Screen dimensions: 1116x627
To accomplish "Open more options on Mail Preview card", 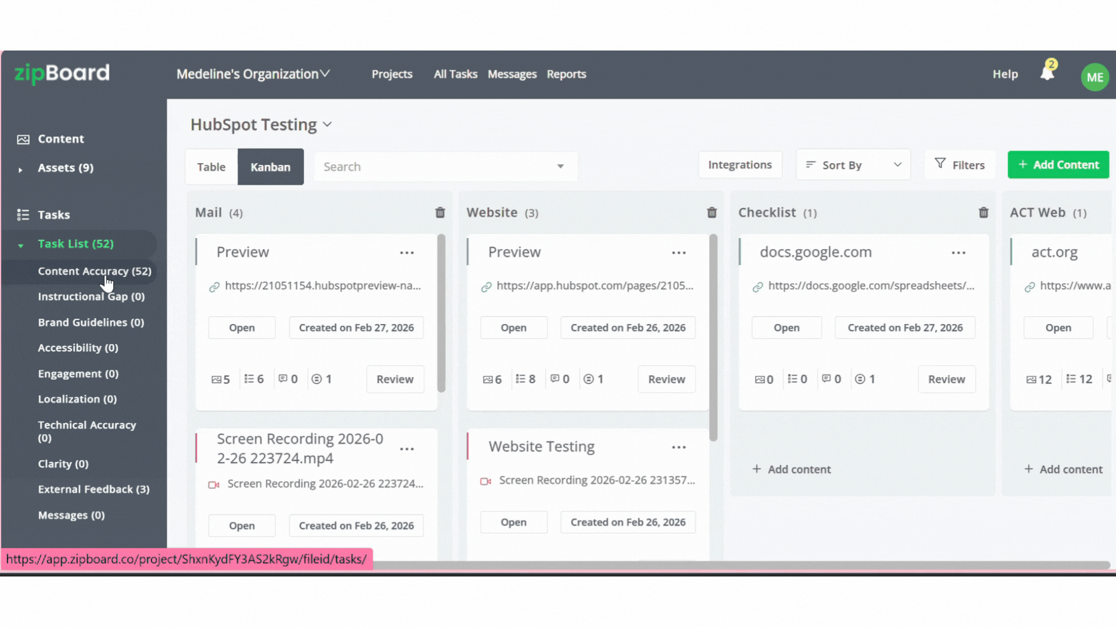I will pyautogui.click(x=407, y=253).
